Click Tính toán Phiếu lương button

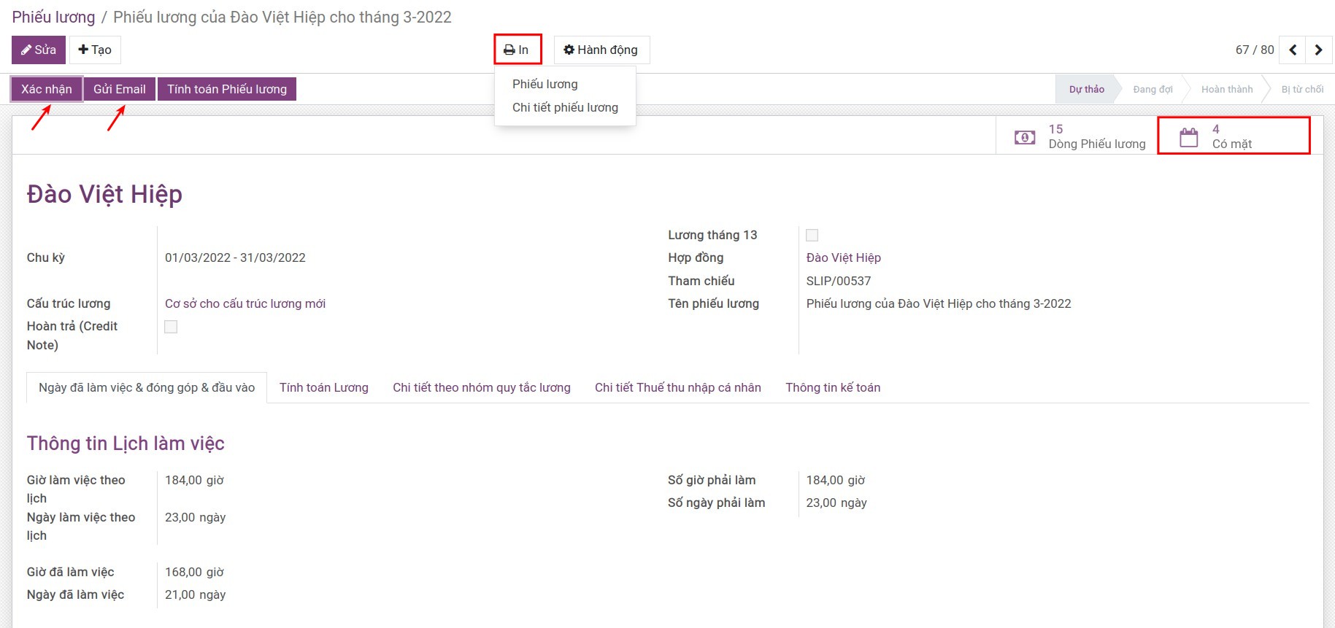click(x=227, y=89)
